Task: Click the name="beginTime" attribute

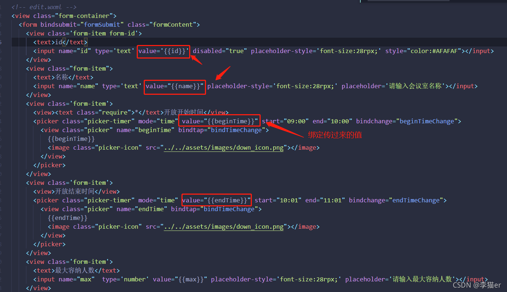Action: point(146,130)
